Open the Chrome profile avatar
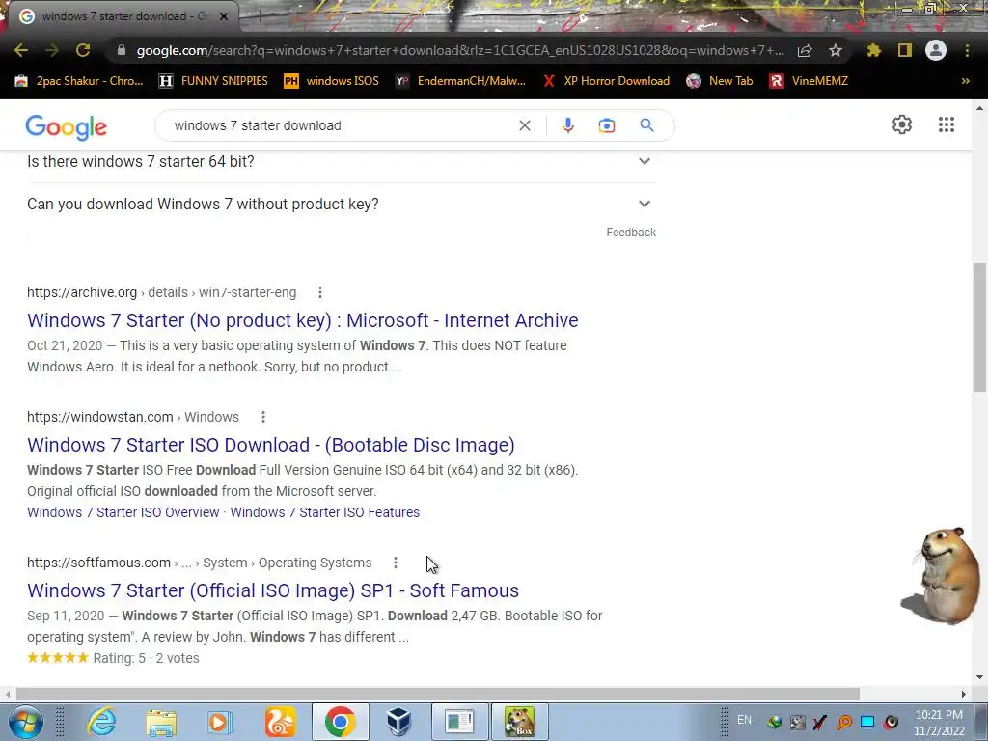The width and height of the screenshot is (988, 741). tap(936, 50)
